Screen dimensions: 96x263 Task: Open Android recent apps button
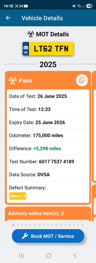click(x=22, y=256)
